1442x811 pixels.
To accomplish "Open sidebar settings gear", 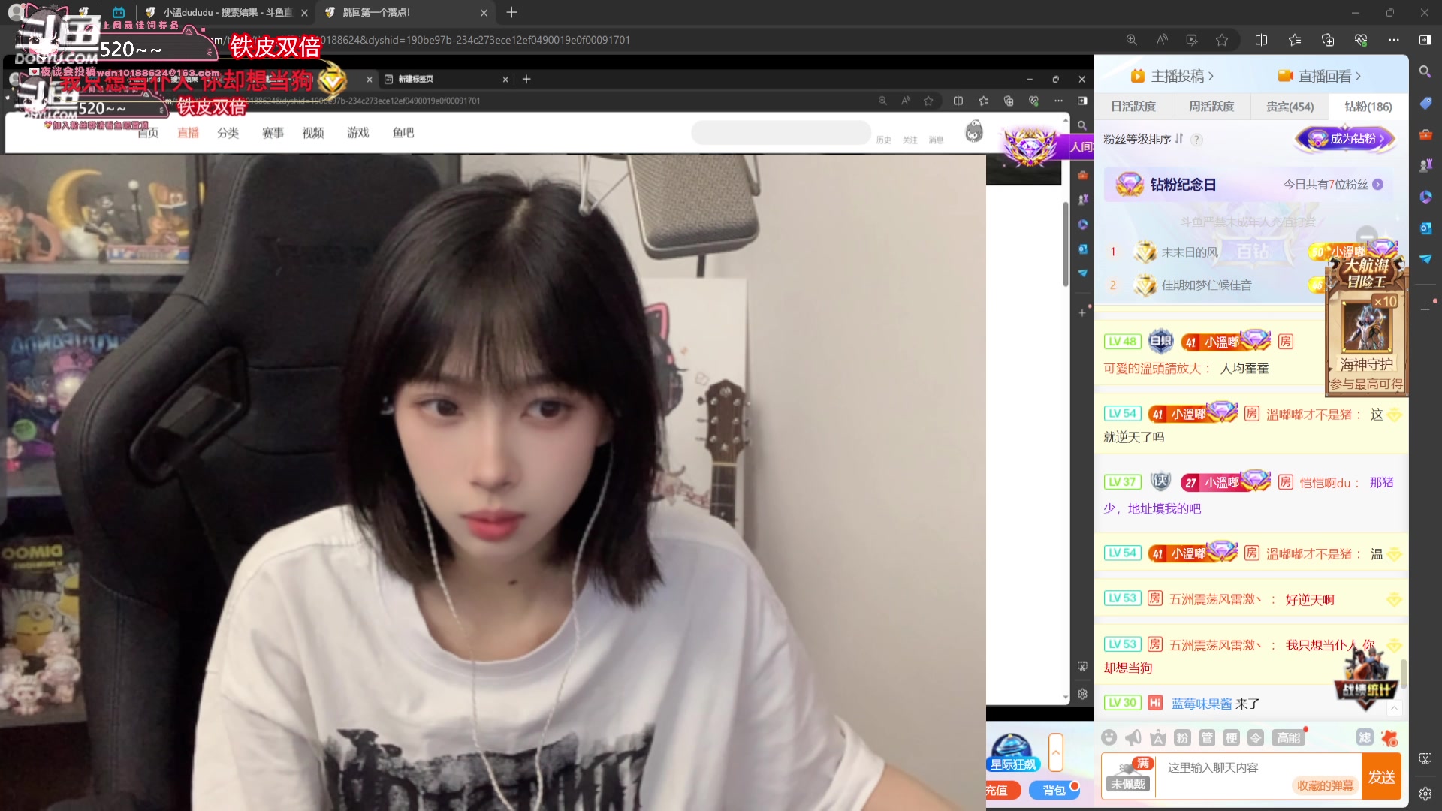I will tap(1425, 794).
